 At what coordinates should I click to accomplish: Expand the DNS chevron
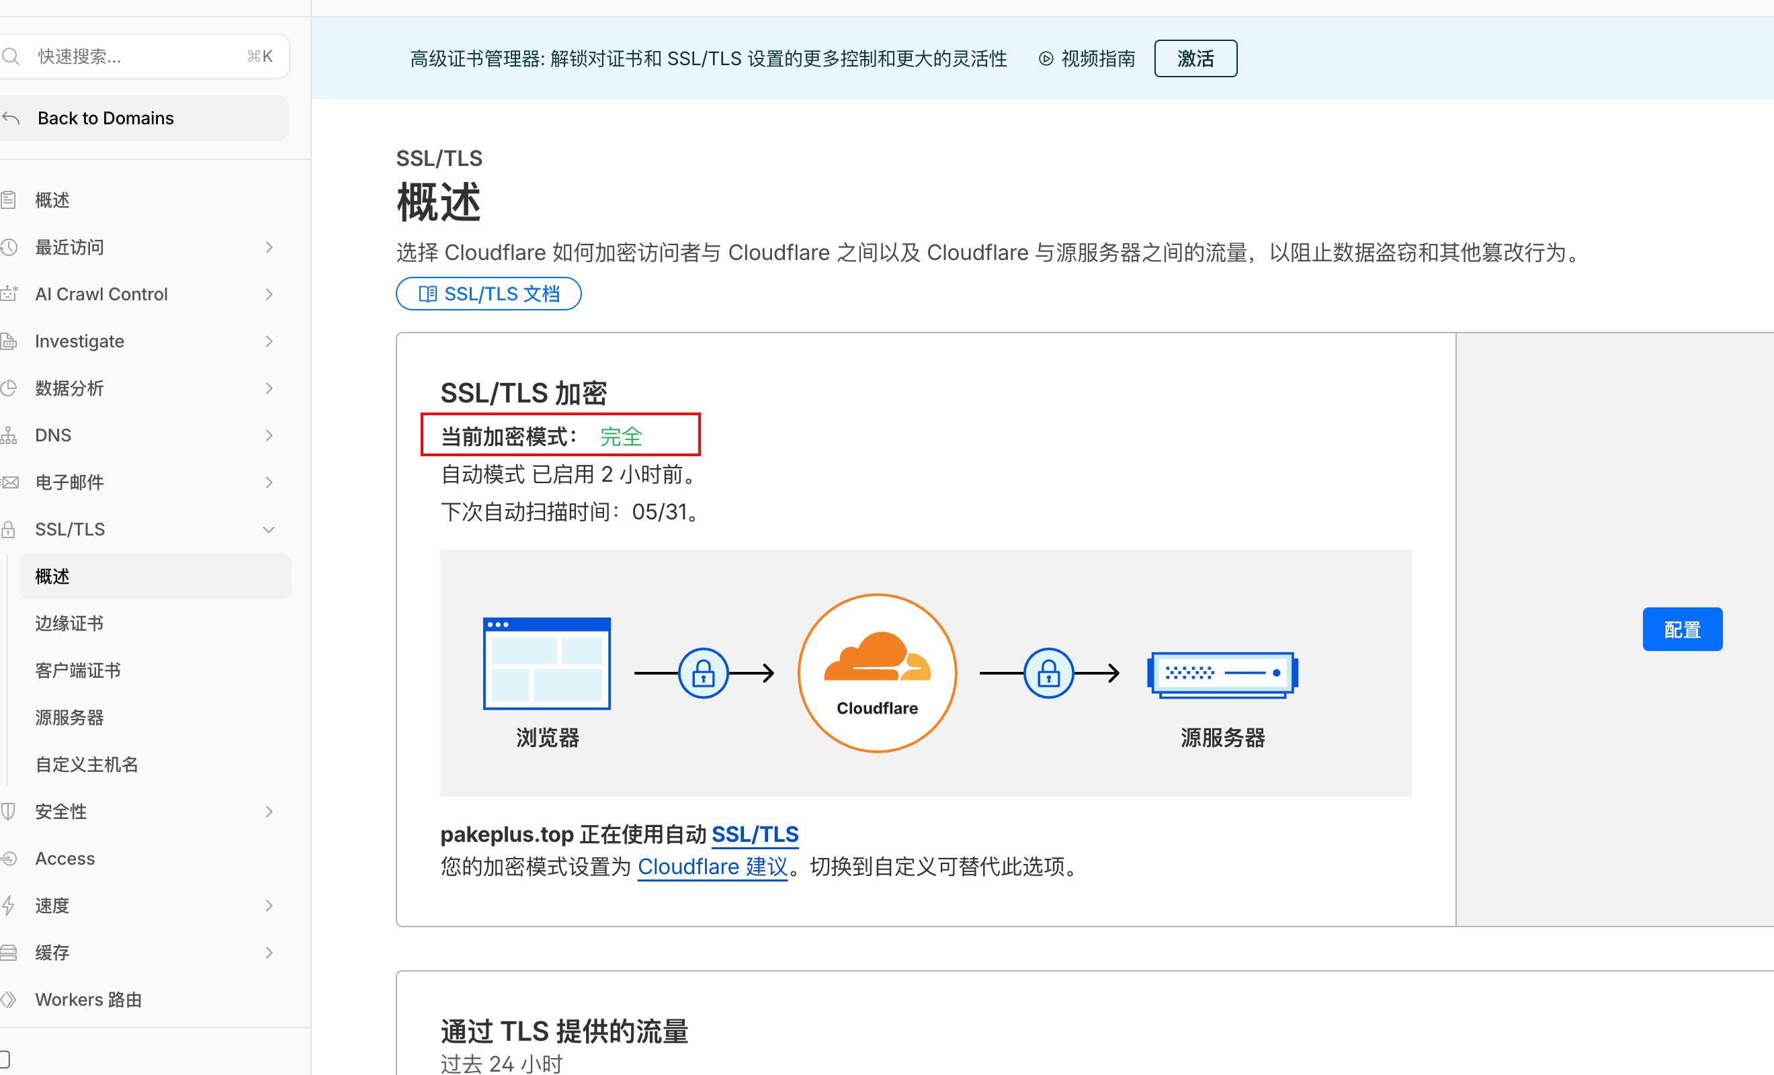tap(269, 435)
